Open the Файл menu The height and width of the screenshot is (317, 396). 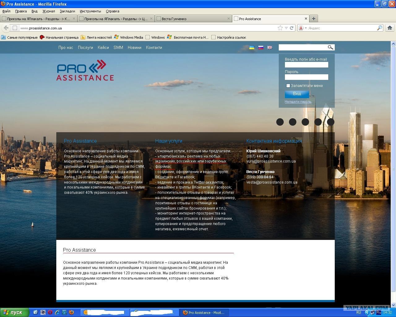coord(6,11)
